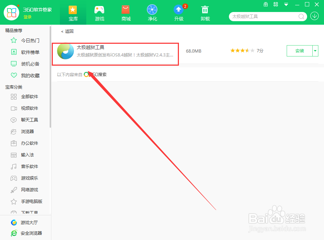The height and width of the screenshot is (240, 324).
Task: Click the 68.0MB size text
Action: [194, 51]
